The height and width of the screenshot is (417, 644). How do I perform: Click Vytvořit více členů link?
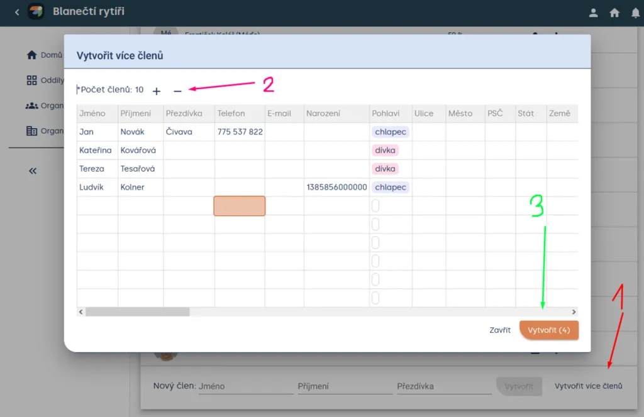point(588,386)
